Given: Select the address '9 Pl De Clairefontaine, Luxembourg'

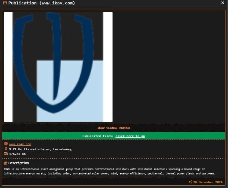Looking at the screenshot, I should tap(40, 149).
